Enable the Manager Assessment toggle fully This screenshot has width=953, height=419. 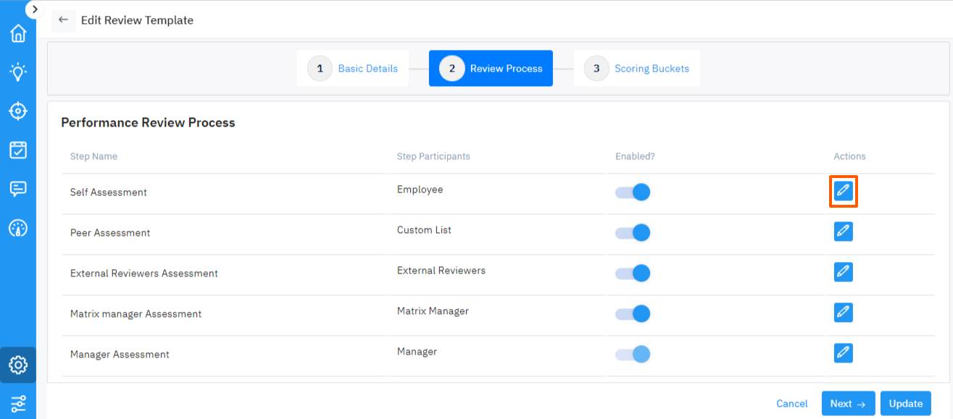(632, 354)
